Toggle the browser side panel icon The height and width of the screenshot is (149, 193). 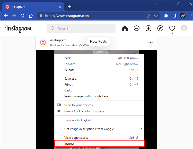point(174,16)
